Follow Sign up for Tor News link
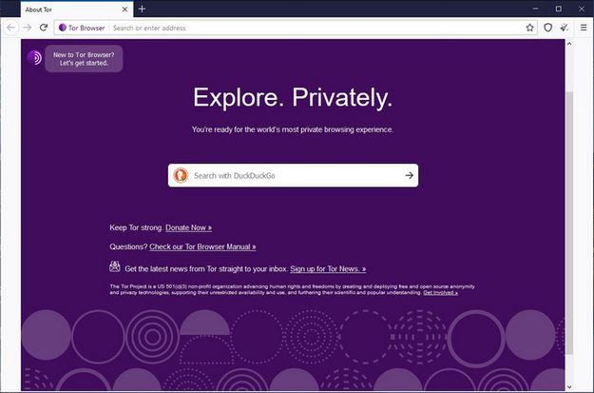594x393 pixels. pos(328,269)
